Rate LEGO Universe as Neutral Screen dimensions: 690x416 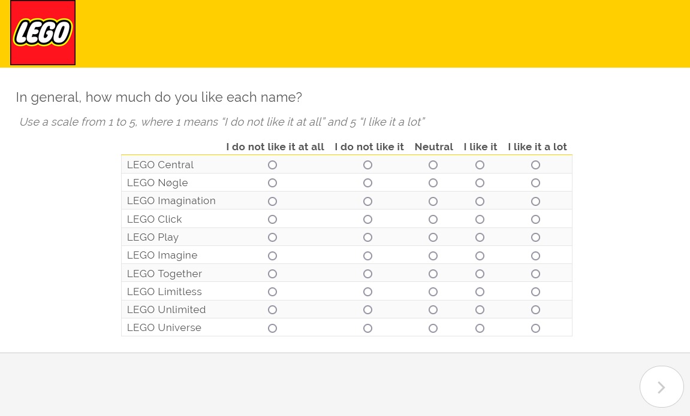(433, 328)
